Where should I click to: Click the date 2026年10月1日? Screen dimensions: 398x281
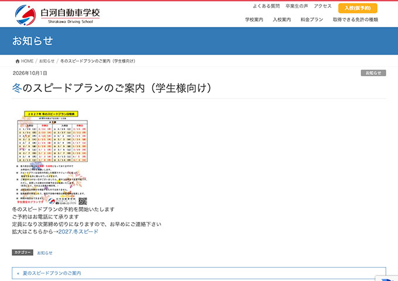pyautogui.click(x=30, y=73)
